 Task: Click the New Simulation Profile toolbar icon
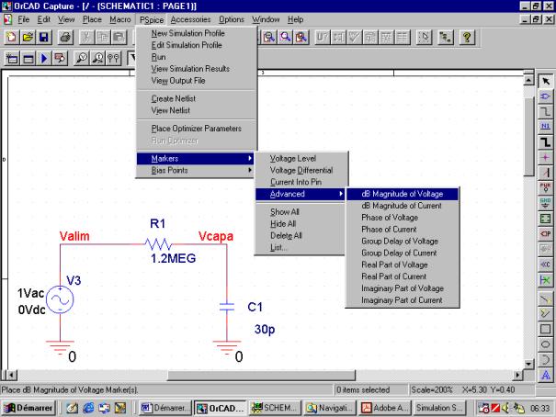12,58
